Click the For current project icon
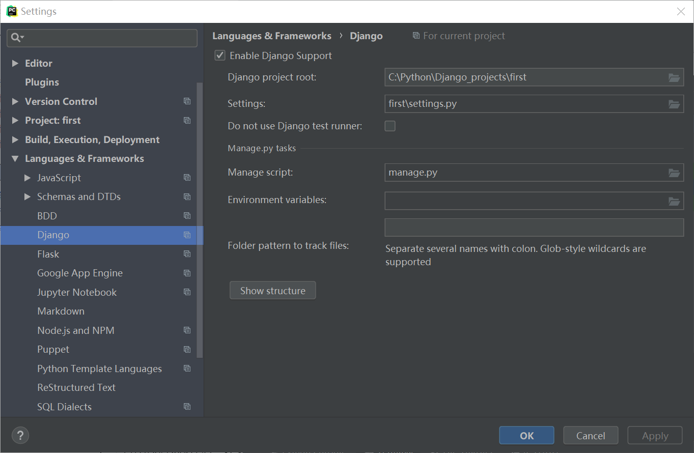 click(x=416, y=36)
